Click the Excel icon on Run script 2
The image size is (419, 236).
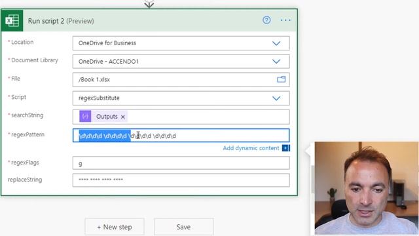12,20
